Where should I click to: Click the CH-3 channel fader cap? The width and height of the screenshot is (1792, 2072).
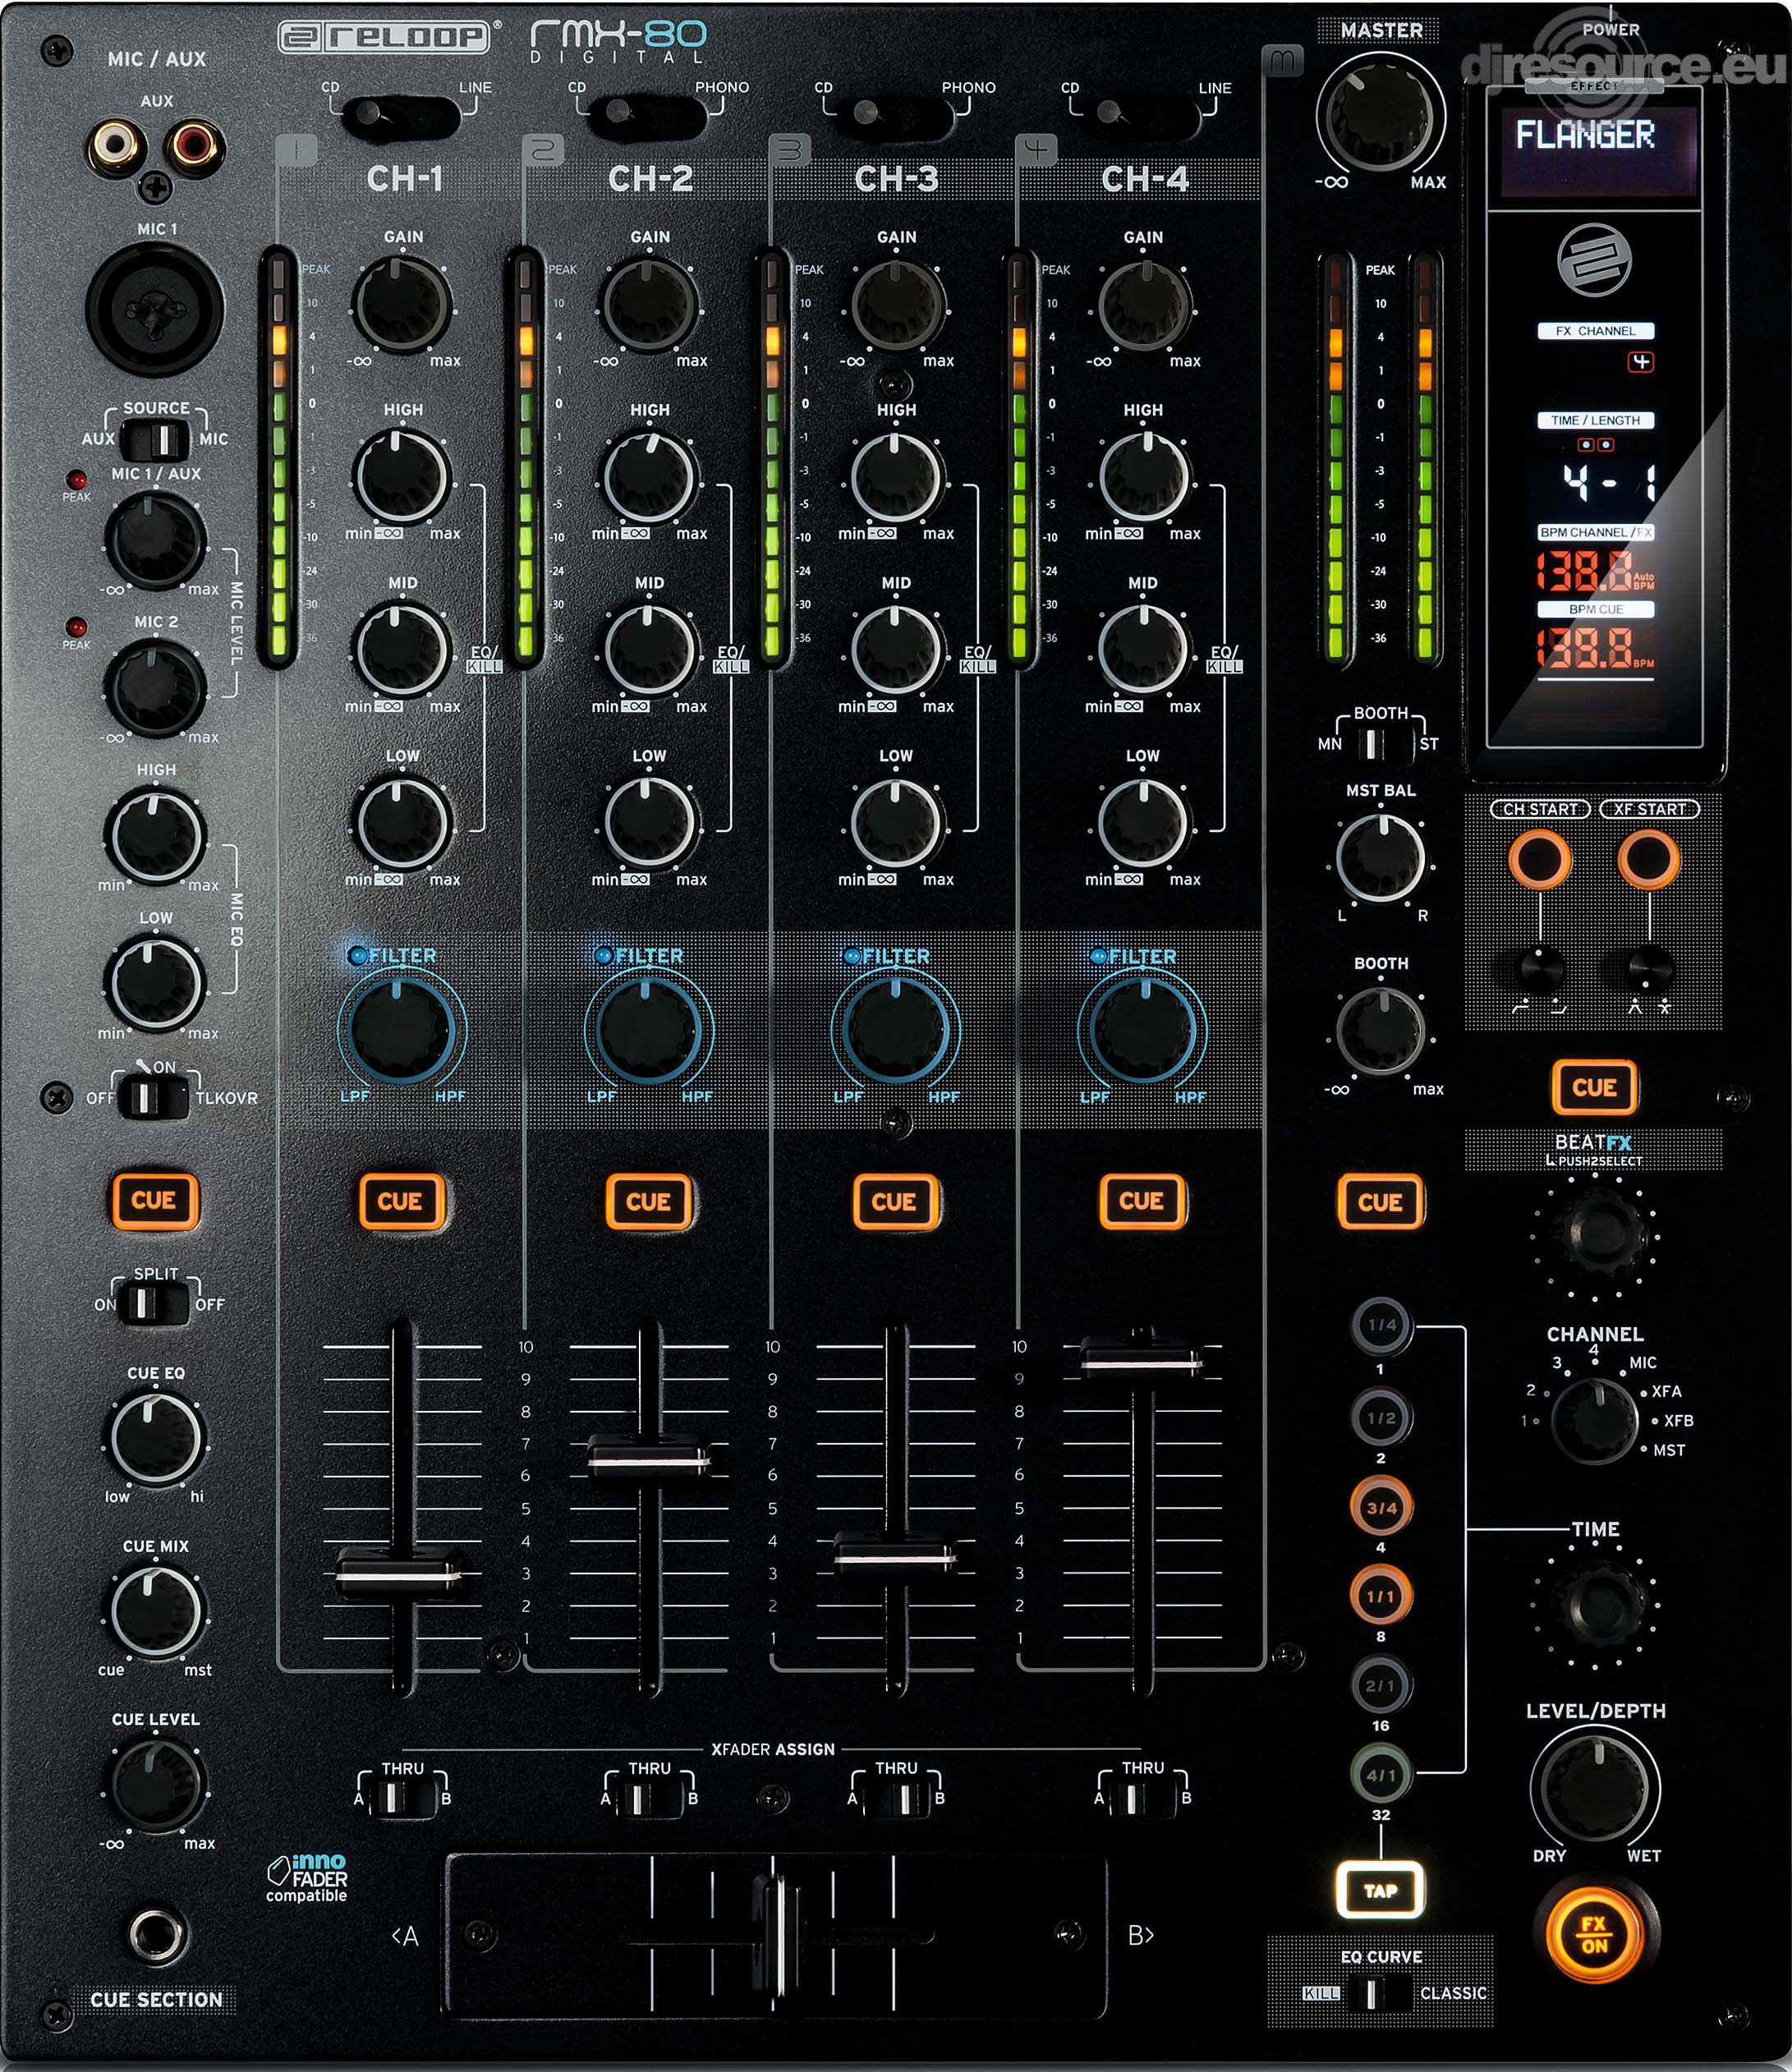[894, 1554]
